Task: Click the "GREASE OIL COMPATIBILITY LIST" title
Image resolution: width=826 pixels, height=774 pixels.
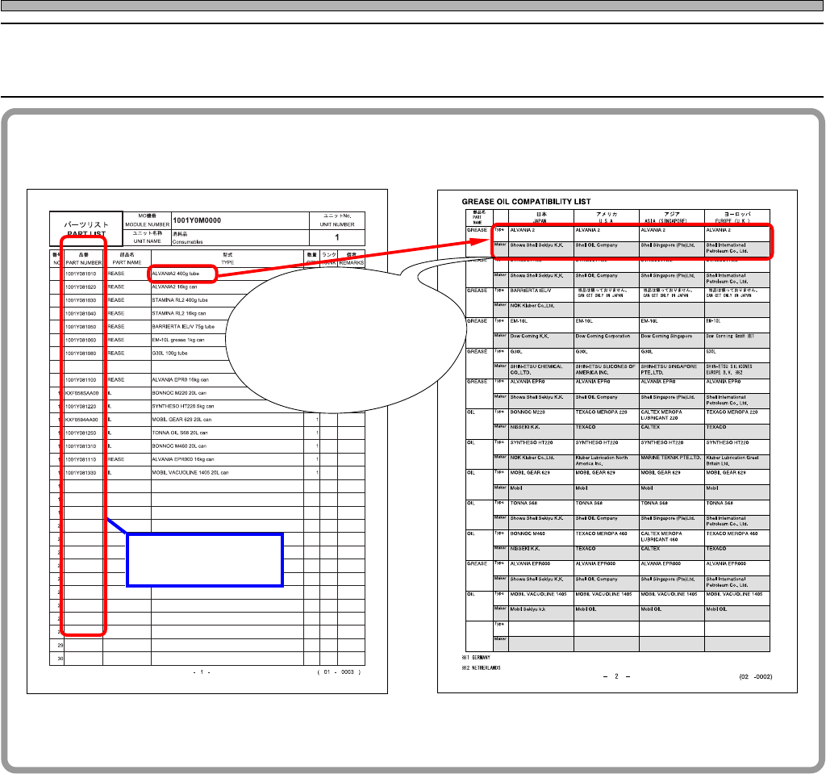Action: tap(526, 202)
